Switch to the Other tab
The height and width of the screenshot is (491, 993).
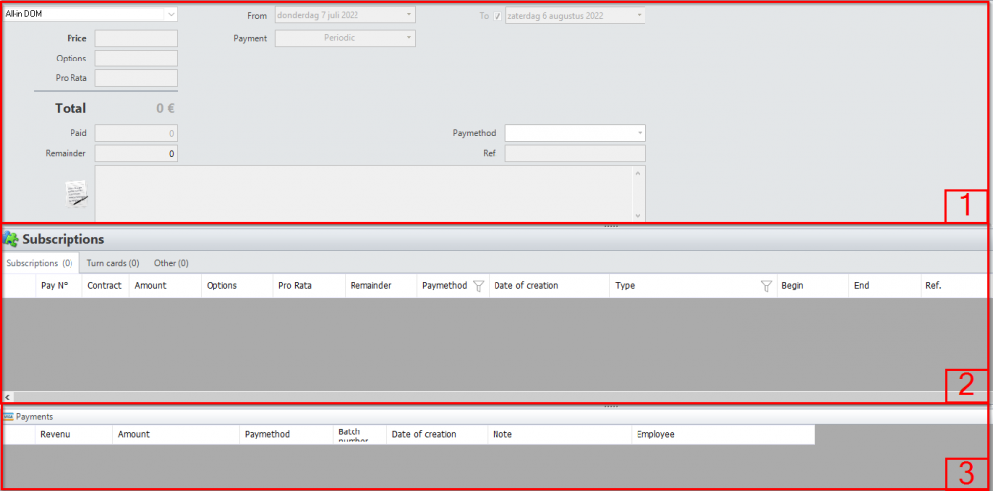tap(171, 263)
